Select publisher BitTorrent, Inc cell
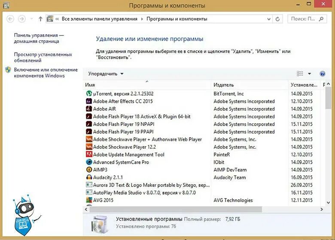This screenshot has width=335, height=240. tap(228, 93)
